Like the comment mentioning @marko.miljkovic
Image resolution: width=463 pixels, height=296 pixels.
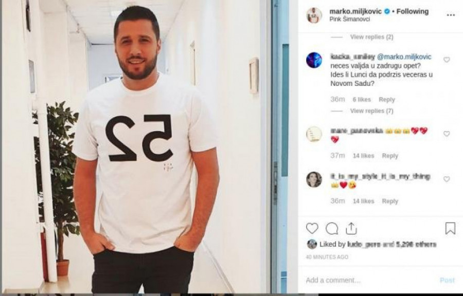[x=447, y=60]
